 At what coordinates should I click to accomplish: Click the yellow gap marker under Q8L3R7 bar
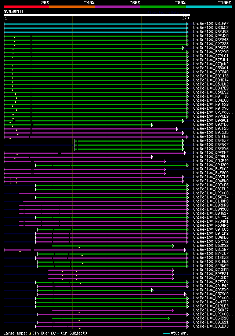tap(20, 251)
